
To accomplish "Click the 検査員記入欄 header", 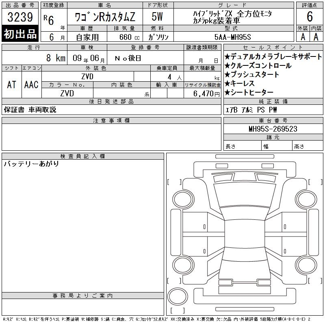I will 83,156.
